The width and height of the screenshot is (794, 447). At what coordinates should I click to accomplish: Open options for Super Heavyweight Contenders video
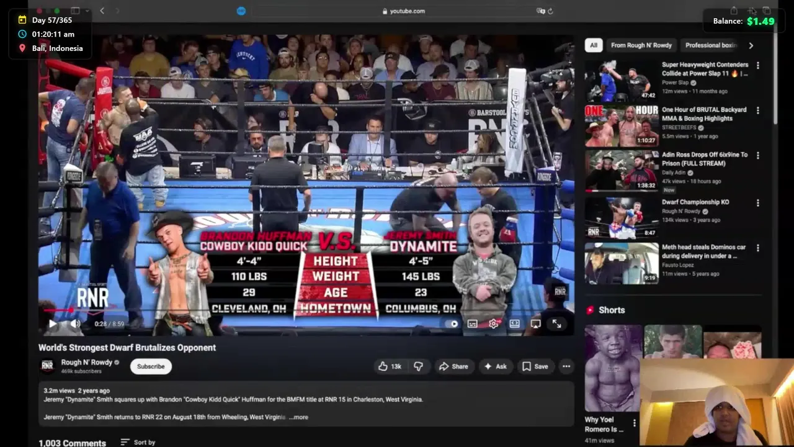tap(757, 65)
